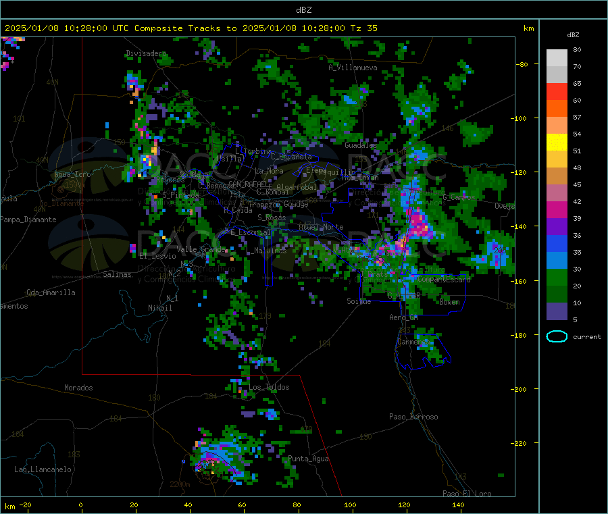608x514 pixels.
Task: Click the 'SAN_RAFAEL' map label
Action: pos(250,184)
